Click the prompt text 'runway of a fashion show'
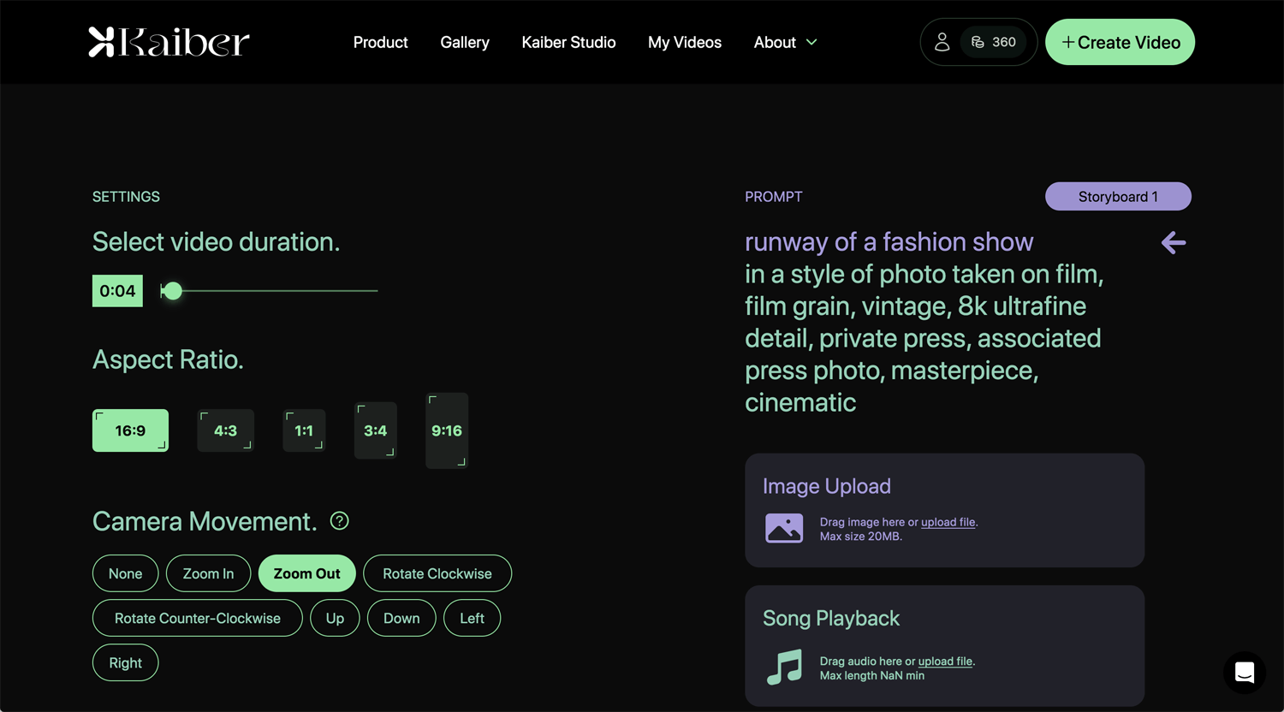 tap(889, 242)
